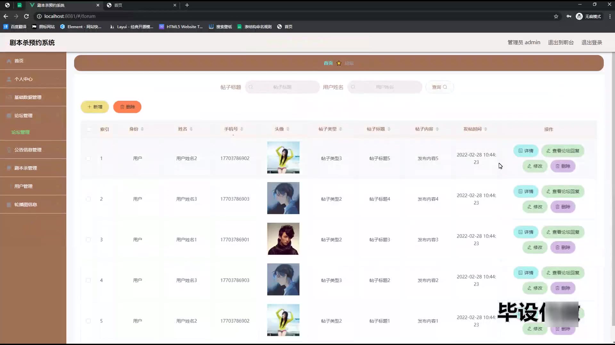Click the password key icon
615x345 pixels.
click(569, 16)
